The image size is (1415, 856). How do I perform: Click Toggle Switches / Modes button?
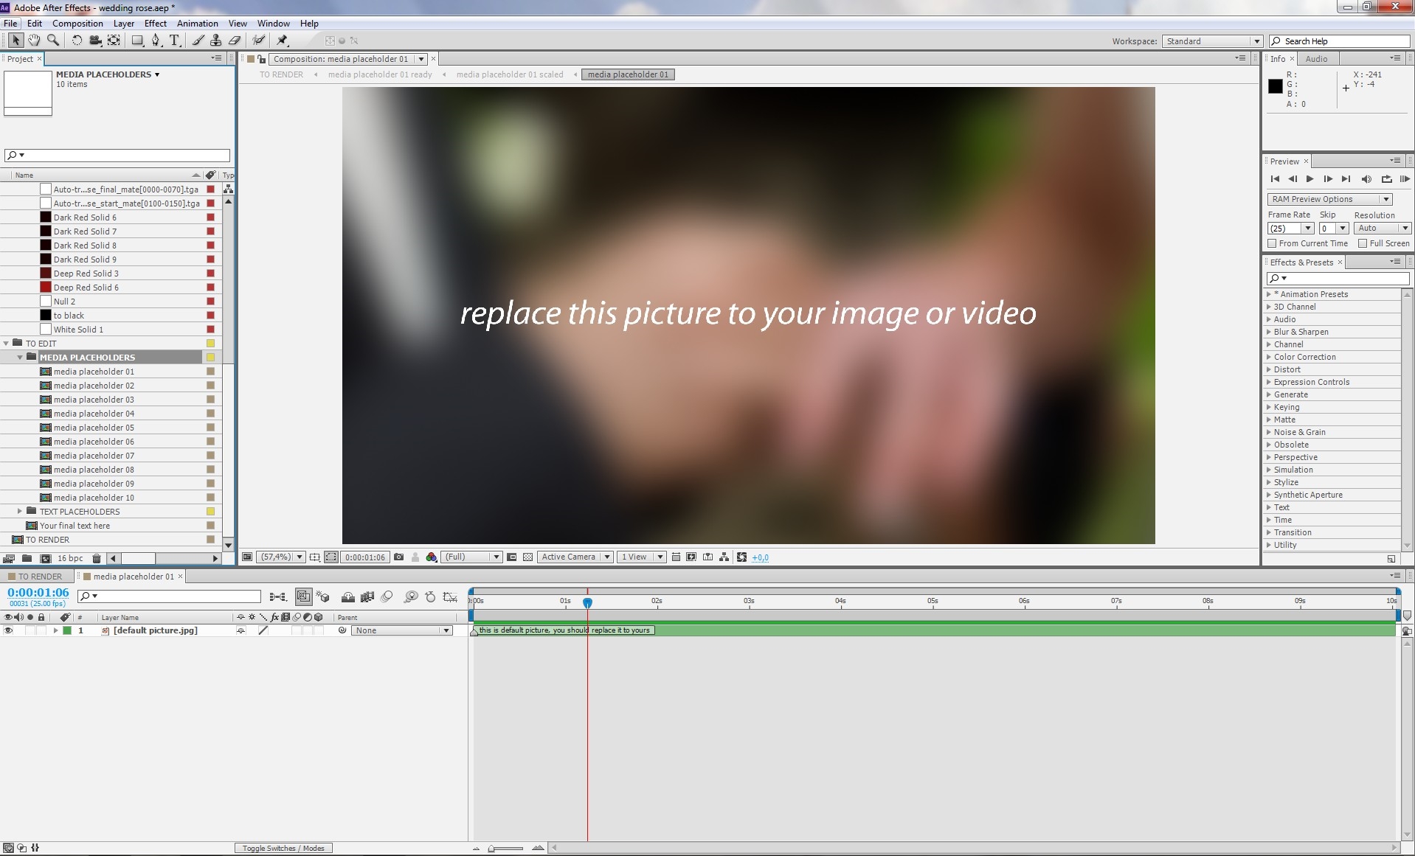tap(283, 849)
